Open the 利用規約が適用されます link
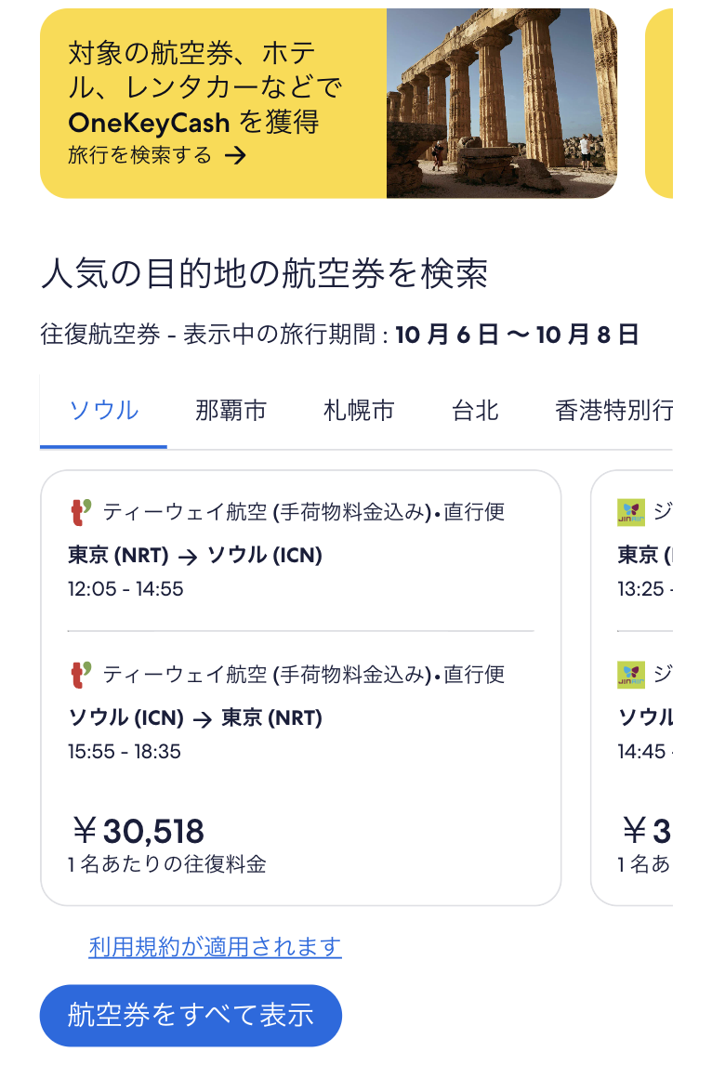This screenshot has height=1065, width=712. (216, 947)
